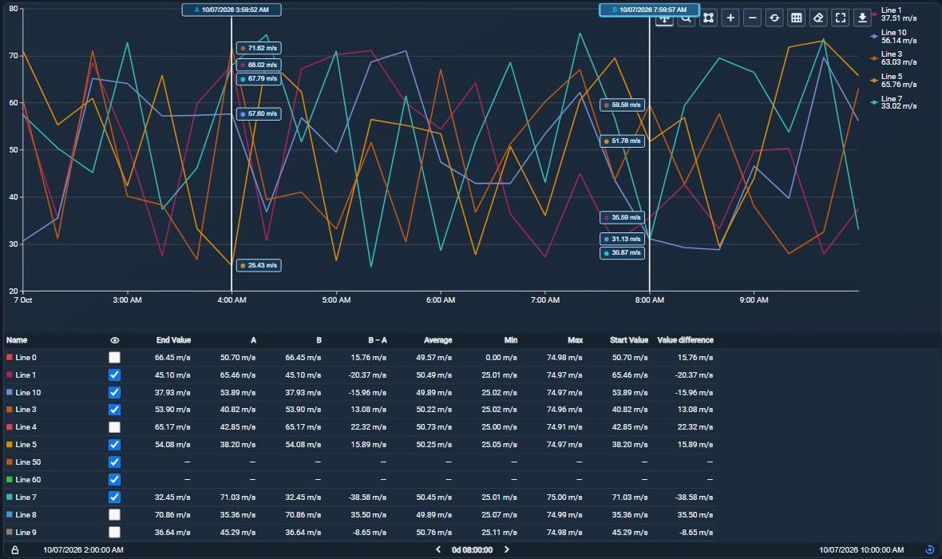Uncheck the Line 10 visibility checkbox

tap(115, 393)
